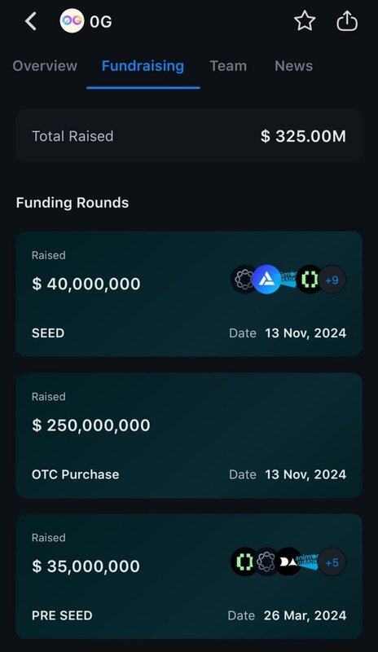Switch to the Overview tab
The height and width of the screenshot is (652, 378).
tap(45, 66)
